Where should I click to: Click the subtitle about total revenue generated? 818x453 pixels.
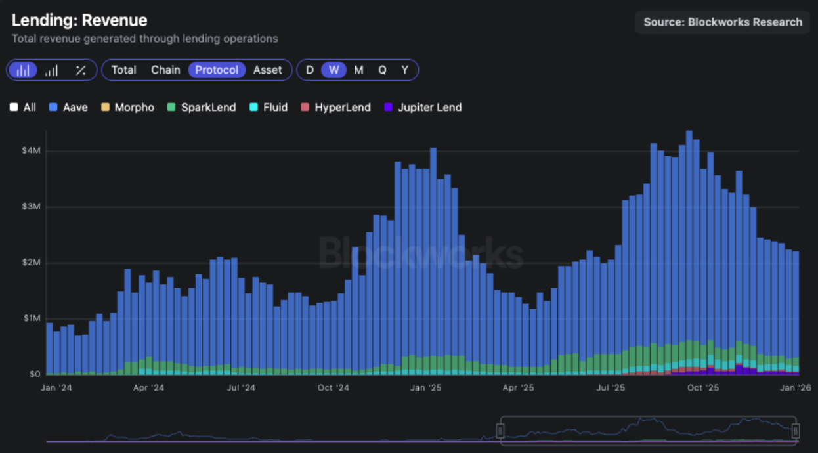point(144,39)
